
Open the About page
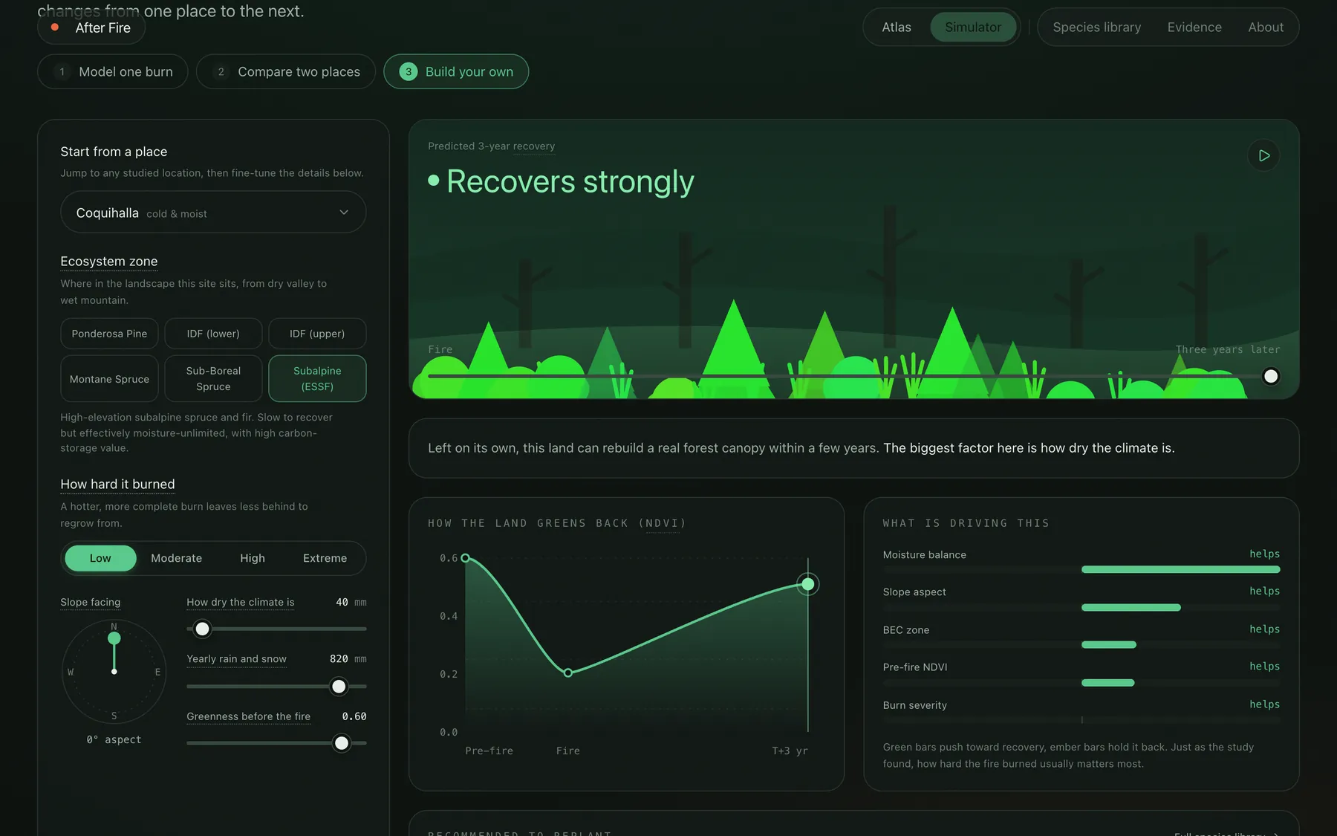click(x=1266, y=27)
